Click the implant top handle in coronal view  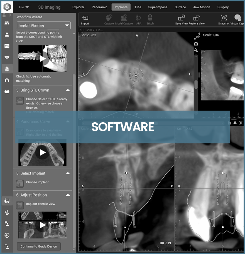[x=223, y=173]
